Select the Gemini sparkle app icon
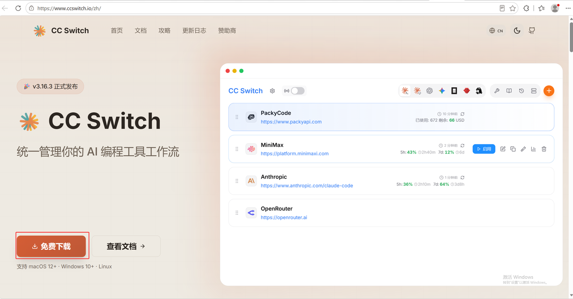The image size is (573, 299). pos(442,91)
